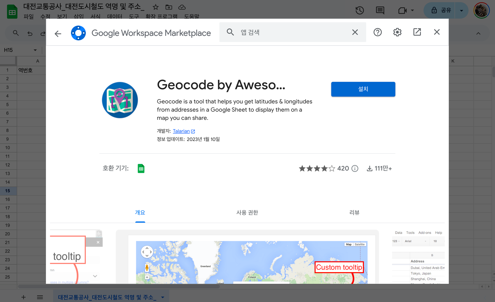Image resolution: width=495 pixels, height=302 pixels.
Task: Click the horizontal scrollbar in Sheets
Action: coord(119,287)
